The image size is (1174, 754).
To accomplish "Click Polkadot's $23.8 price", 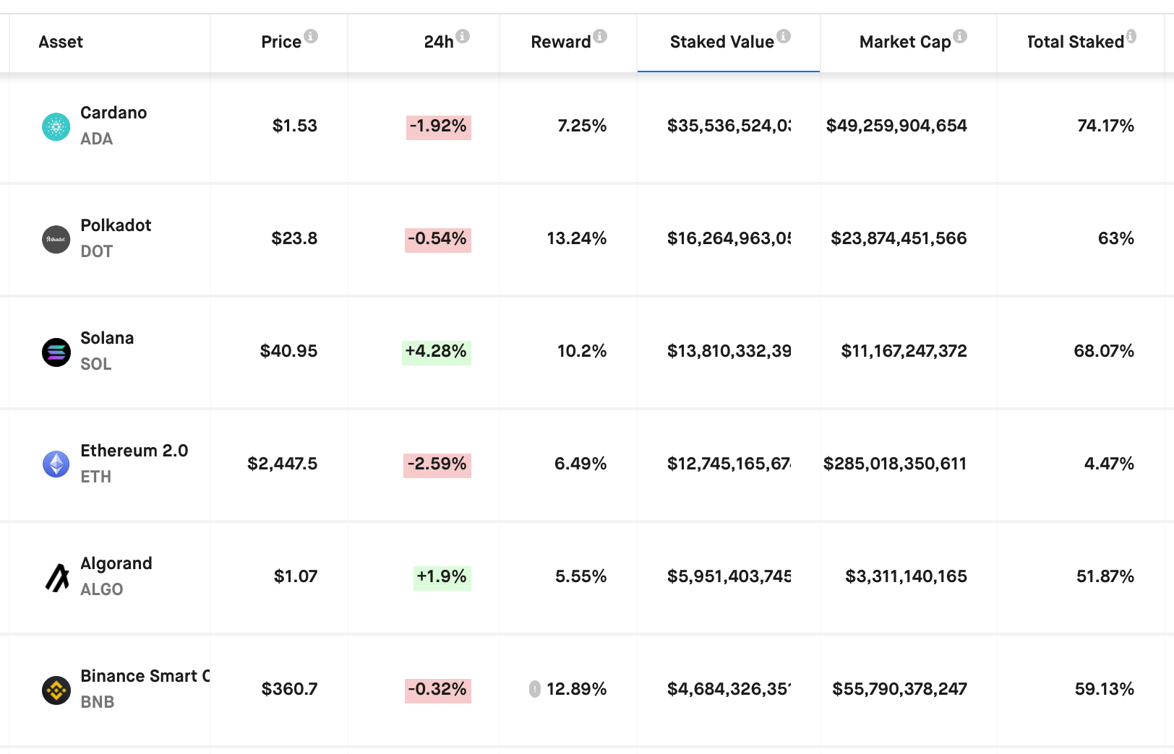I will (x=294, y=238).
